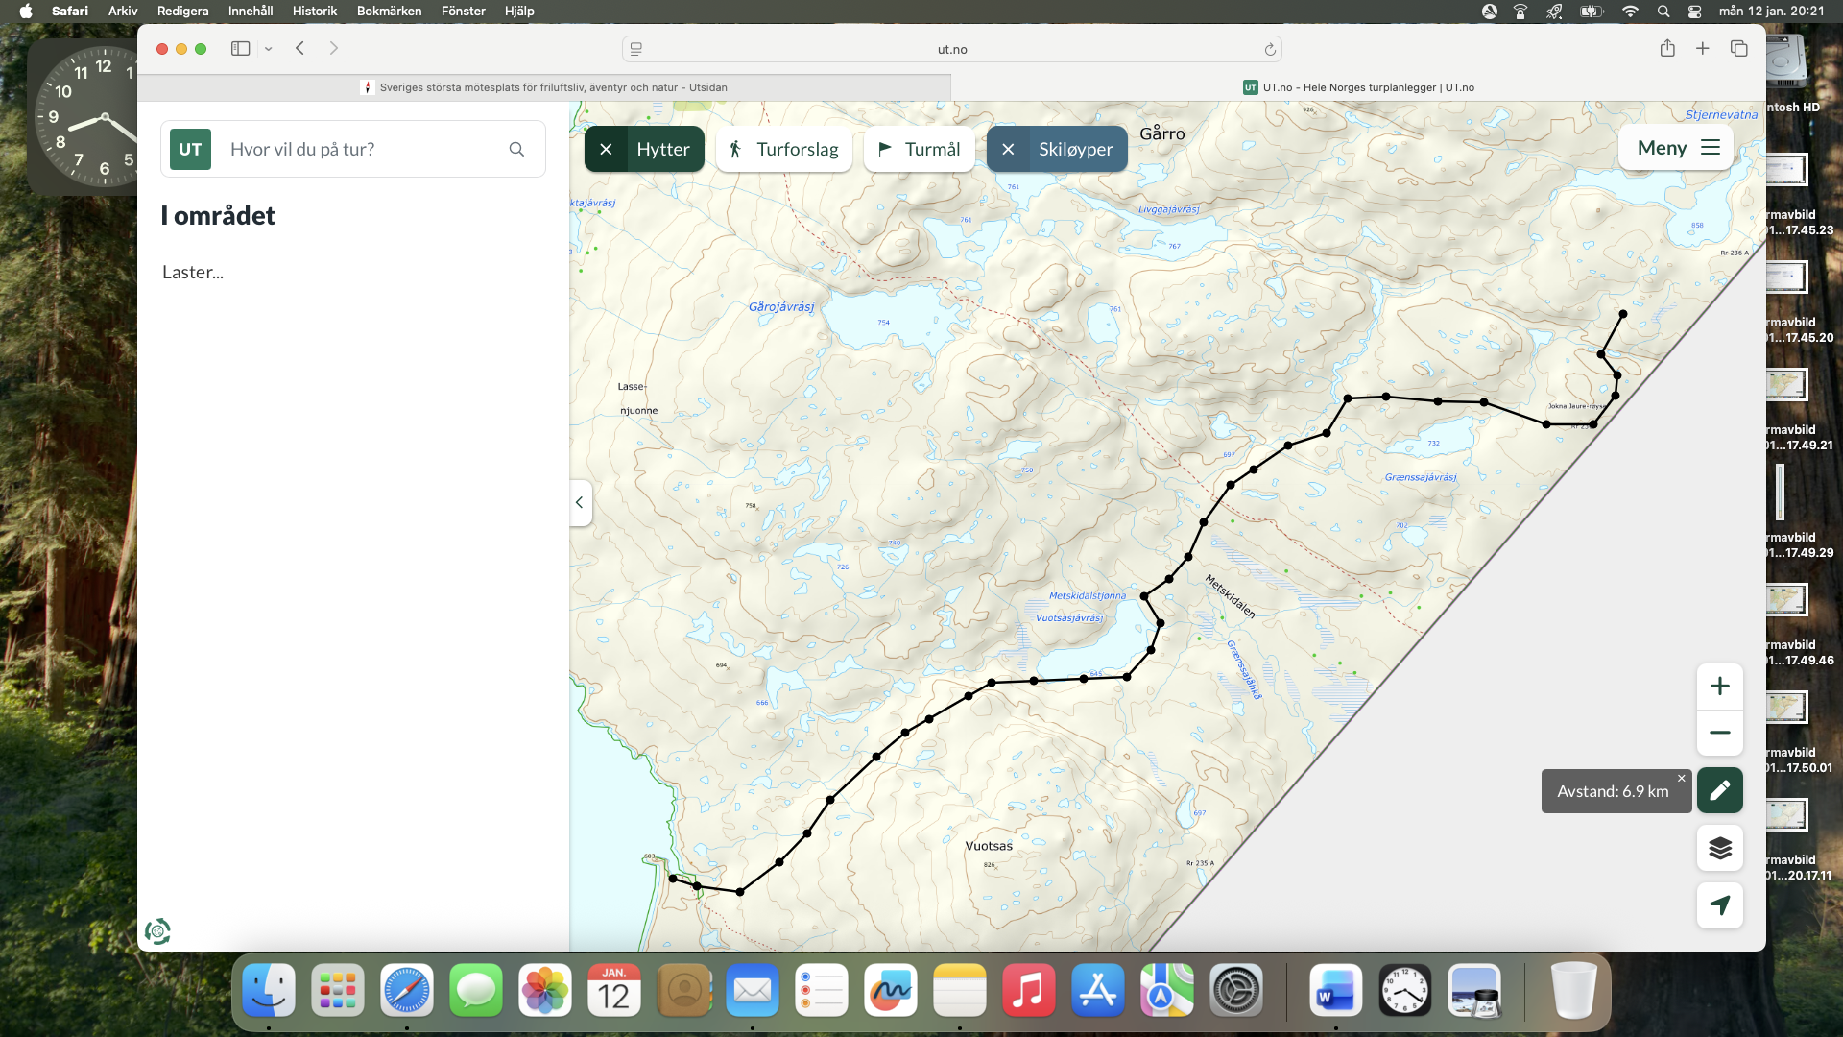Disable the Hytter filter
Screen dimensions: 1843x1037
(x=606, y=149)
